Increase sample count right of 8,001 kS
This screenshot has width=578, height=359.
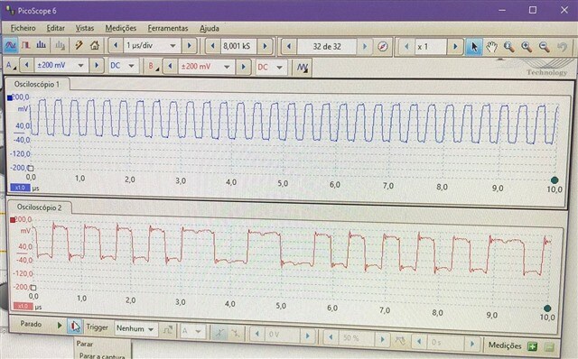point(265,46)
